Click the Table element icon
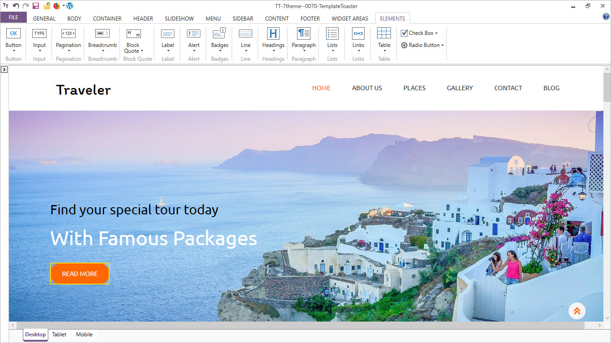 (384, 33)
